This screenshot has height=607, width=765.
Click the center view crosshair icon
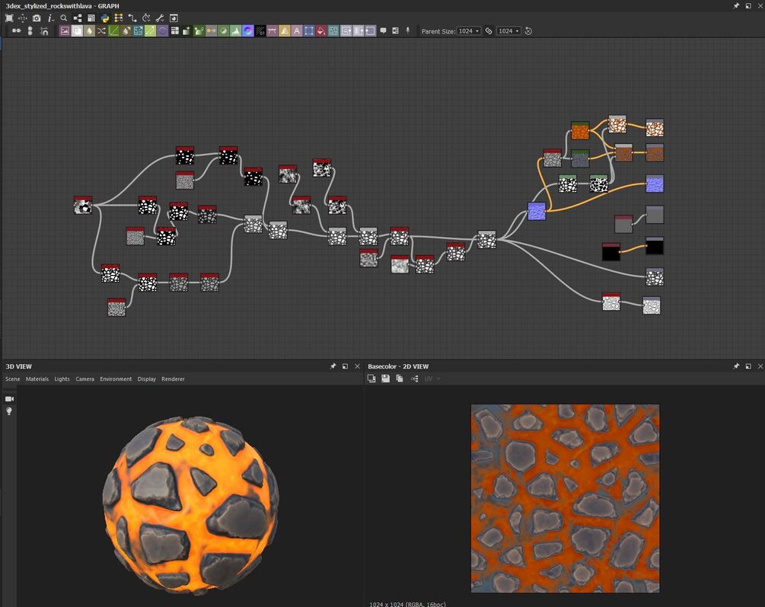pos(22,18)
